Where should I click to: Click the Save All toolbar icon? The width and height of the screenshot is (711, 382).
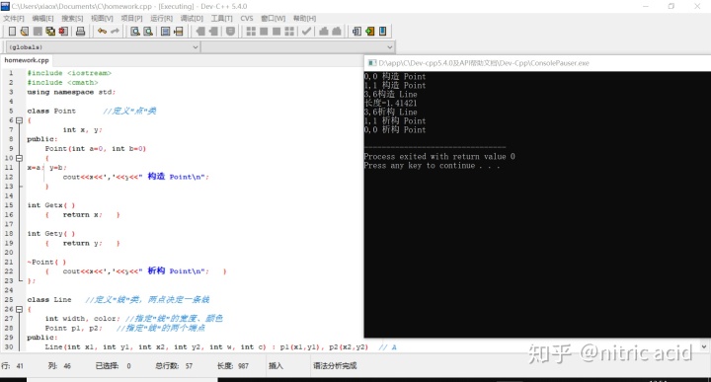[x=50, y=32]
